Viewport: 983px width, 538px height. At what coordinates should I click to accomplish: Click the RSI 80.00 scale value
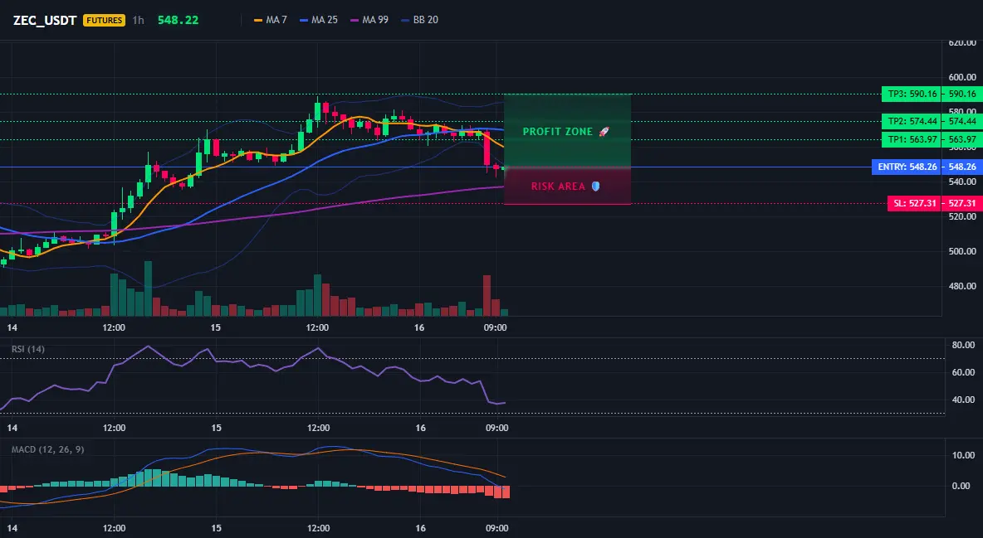[964, 345]
